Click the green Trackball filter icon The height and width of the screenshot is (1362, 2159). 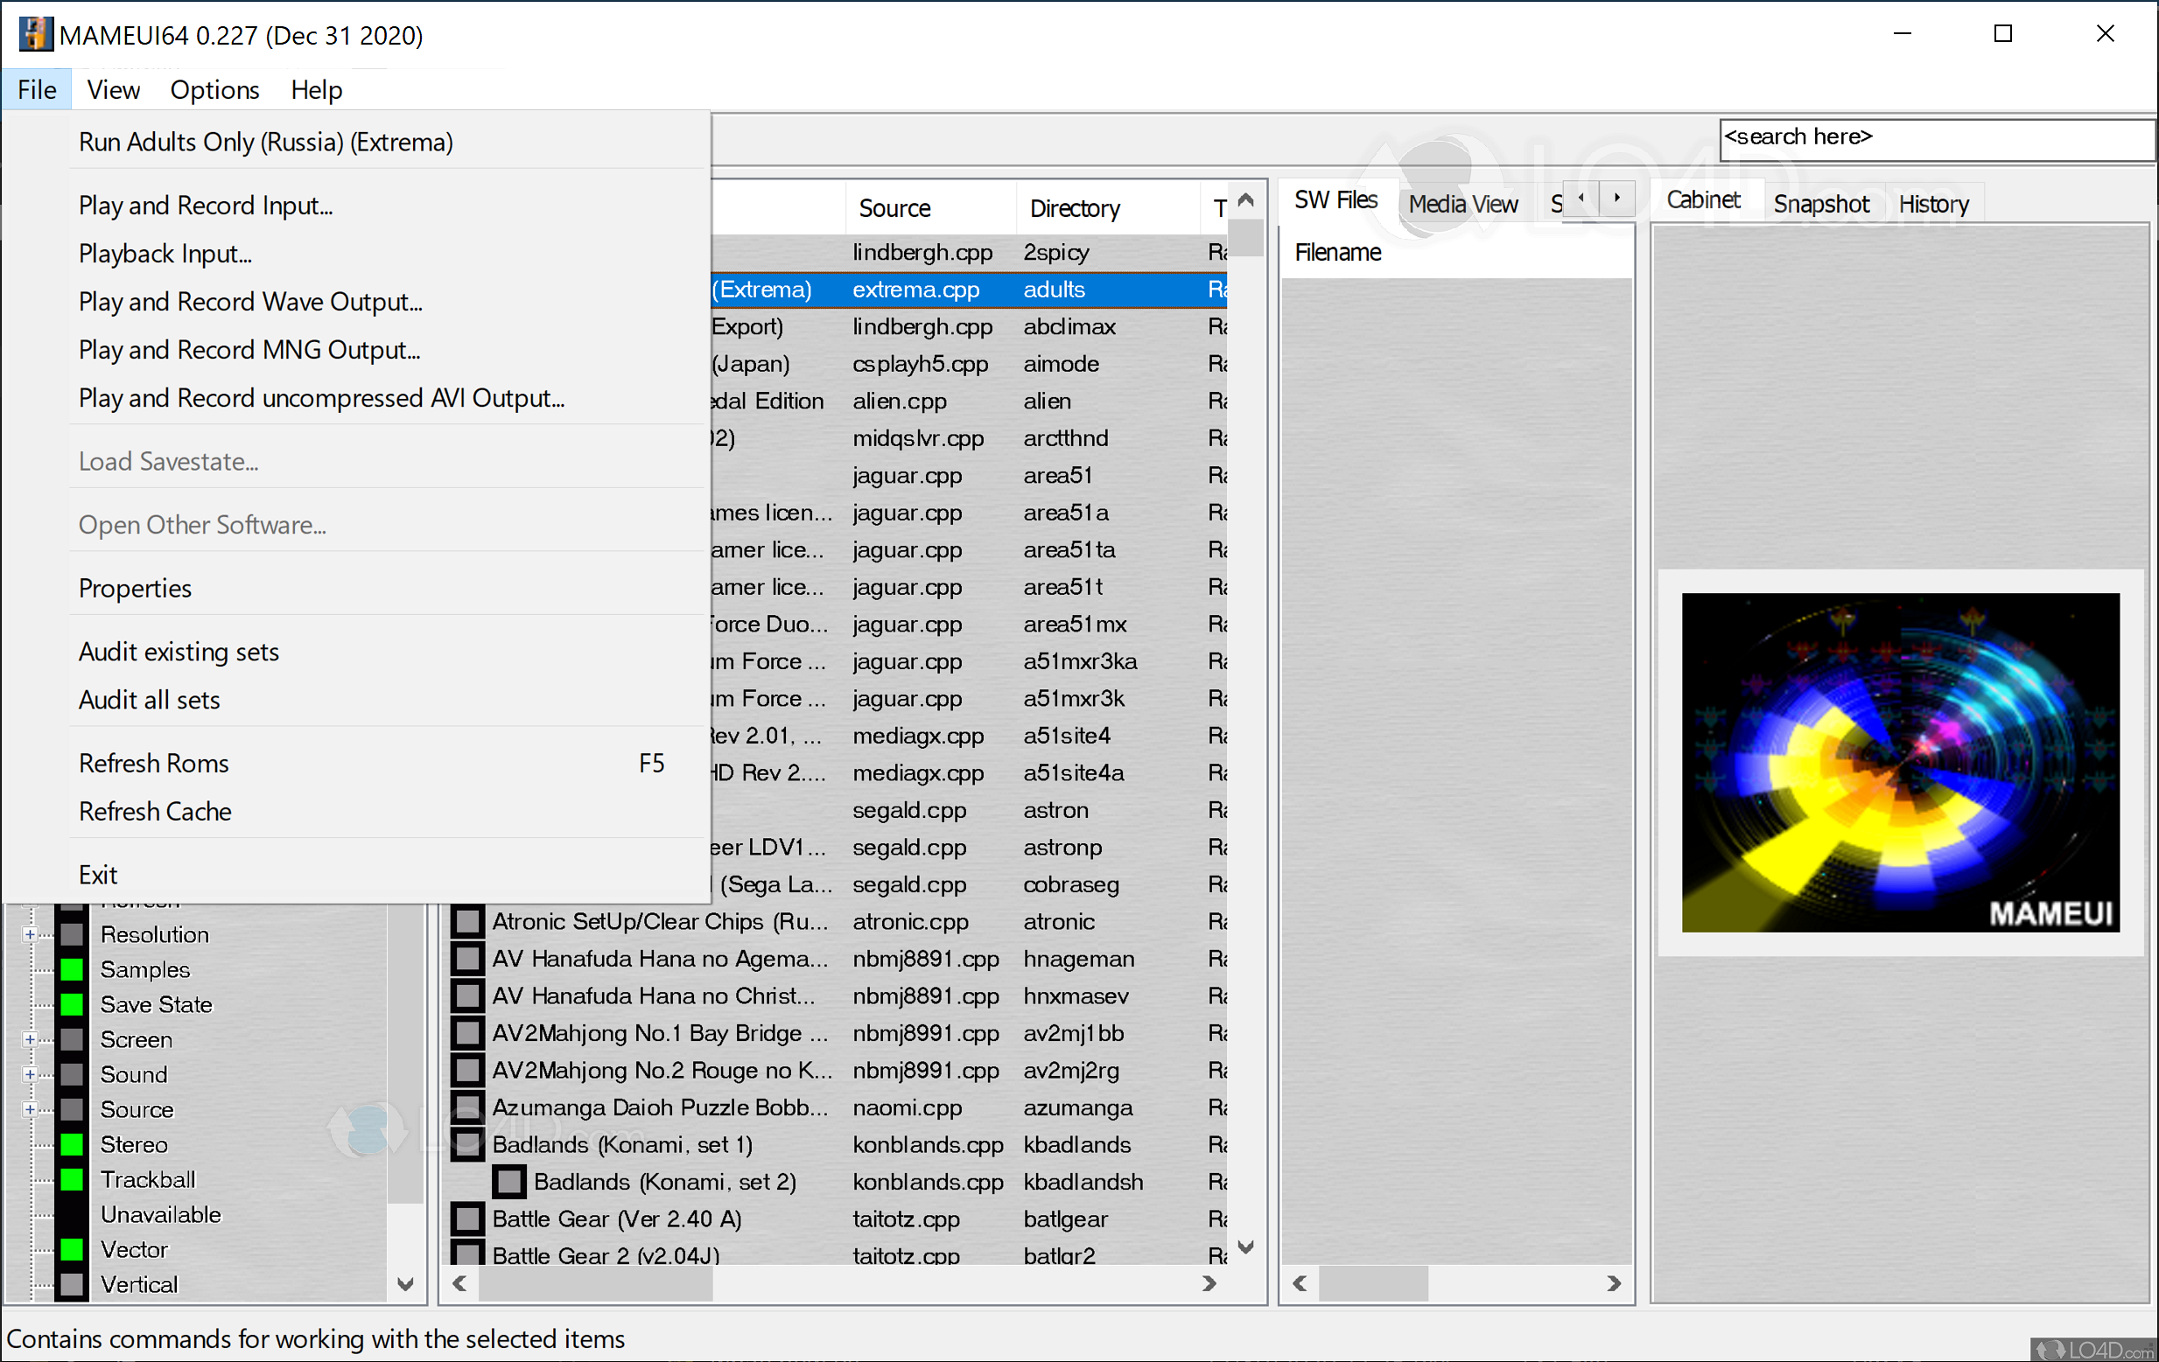(72, 1179)
